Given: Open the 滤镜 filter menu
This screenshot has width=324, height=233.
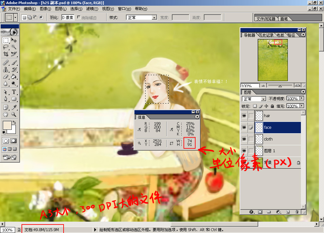Looking at the screenshot, I should click(x=92, y=9).
